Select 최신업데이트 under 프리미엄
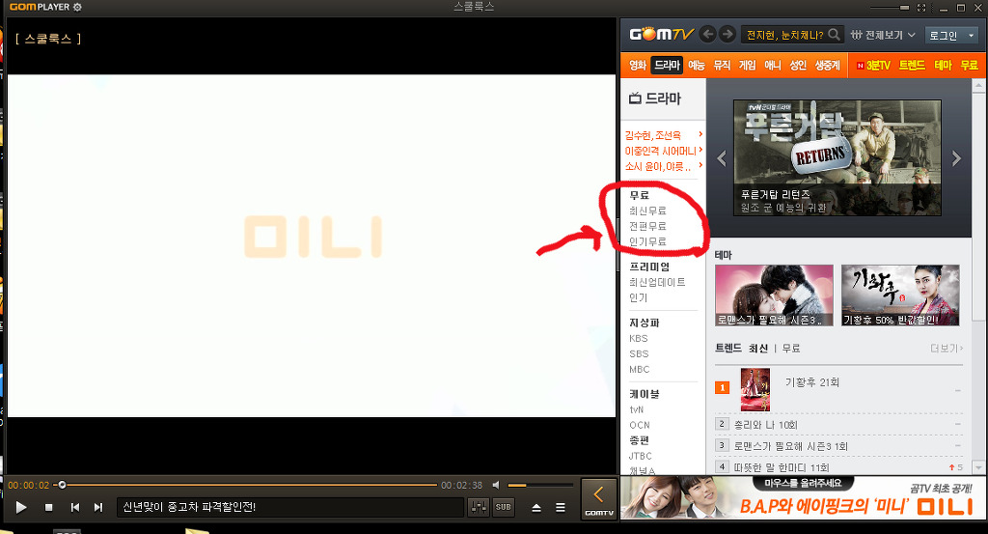Screen dimensions: 988x534 point(656,282)
